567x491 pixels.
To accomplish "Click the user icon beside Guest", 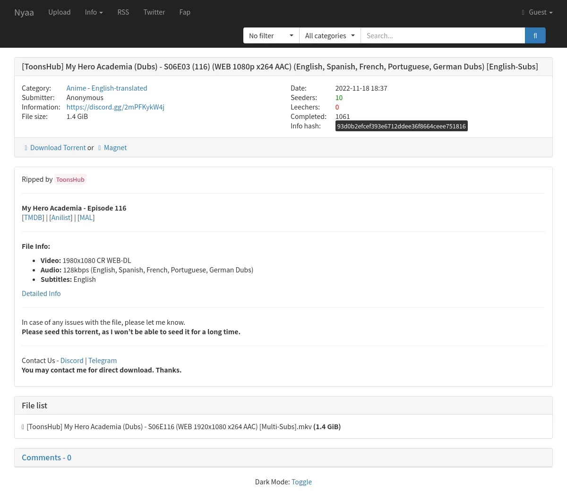I will 523,12.
